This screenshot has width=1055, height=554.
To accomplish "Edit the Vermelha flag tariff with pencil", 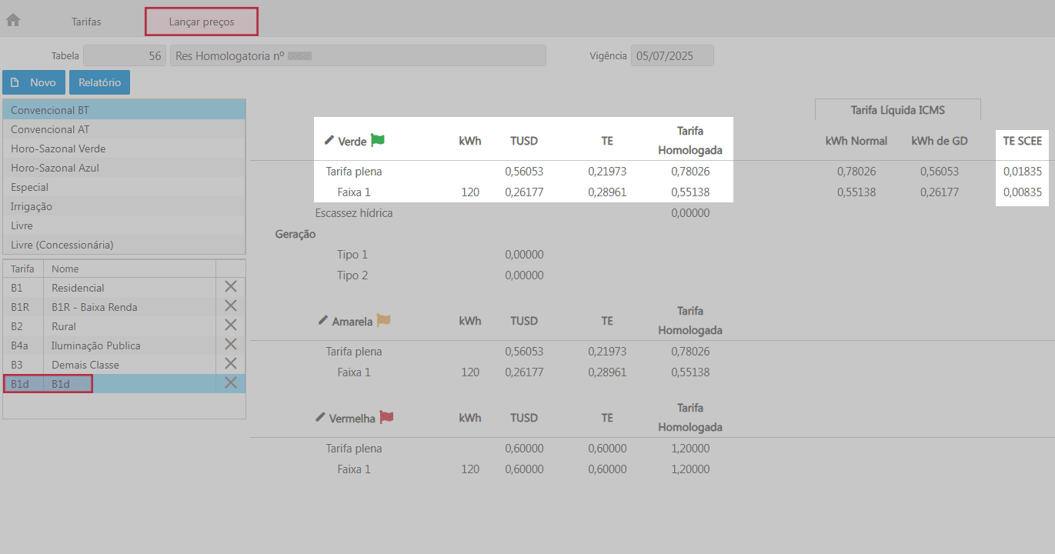I will click(x=320, y=418).
